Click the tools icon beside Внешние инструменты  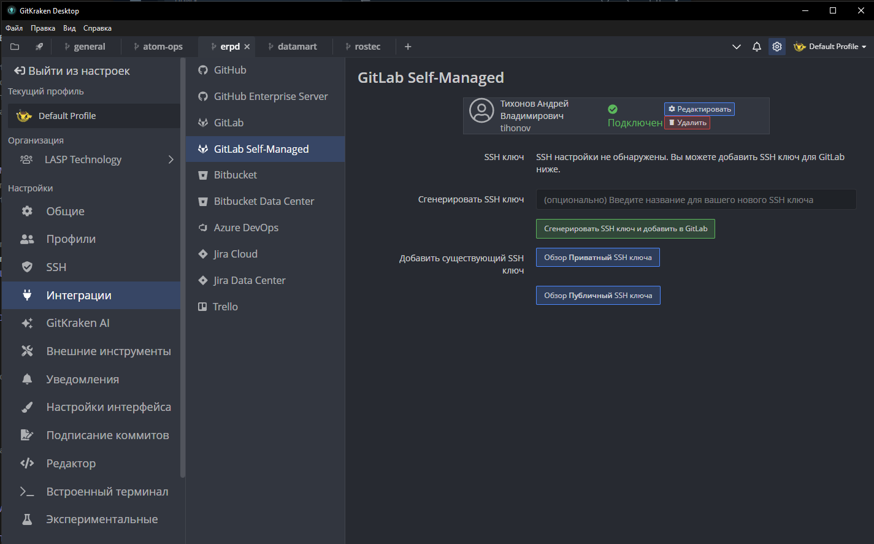click(27, 351)
